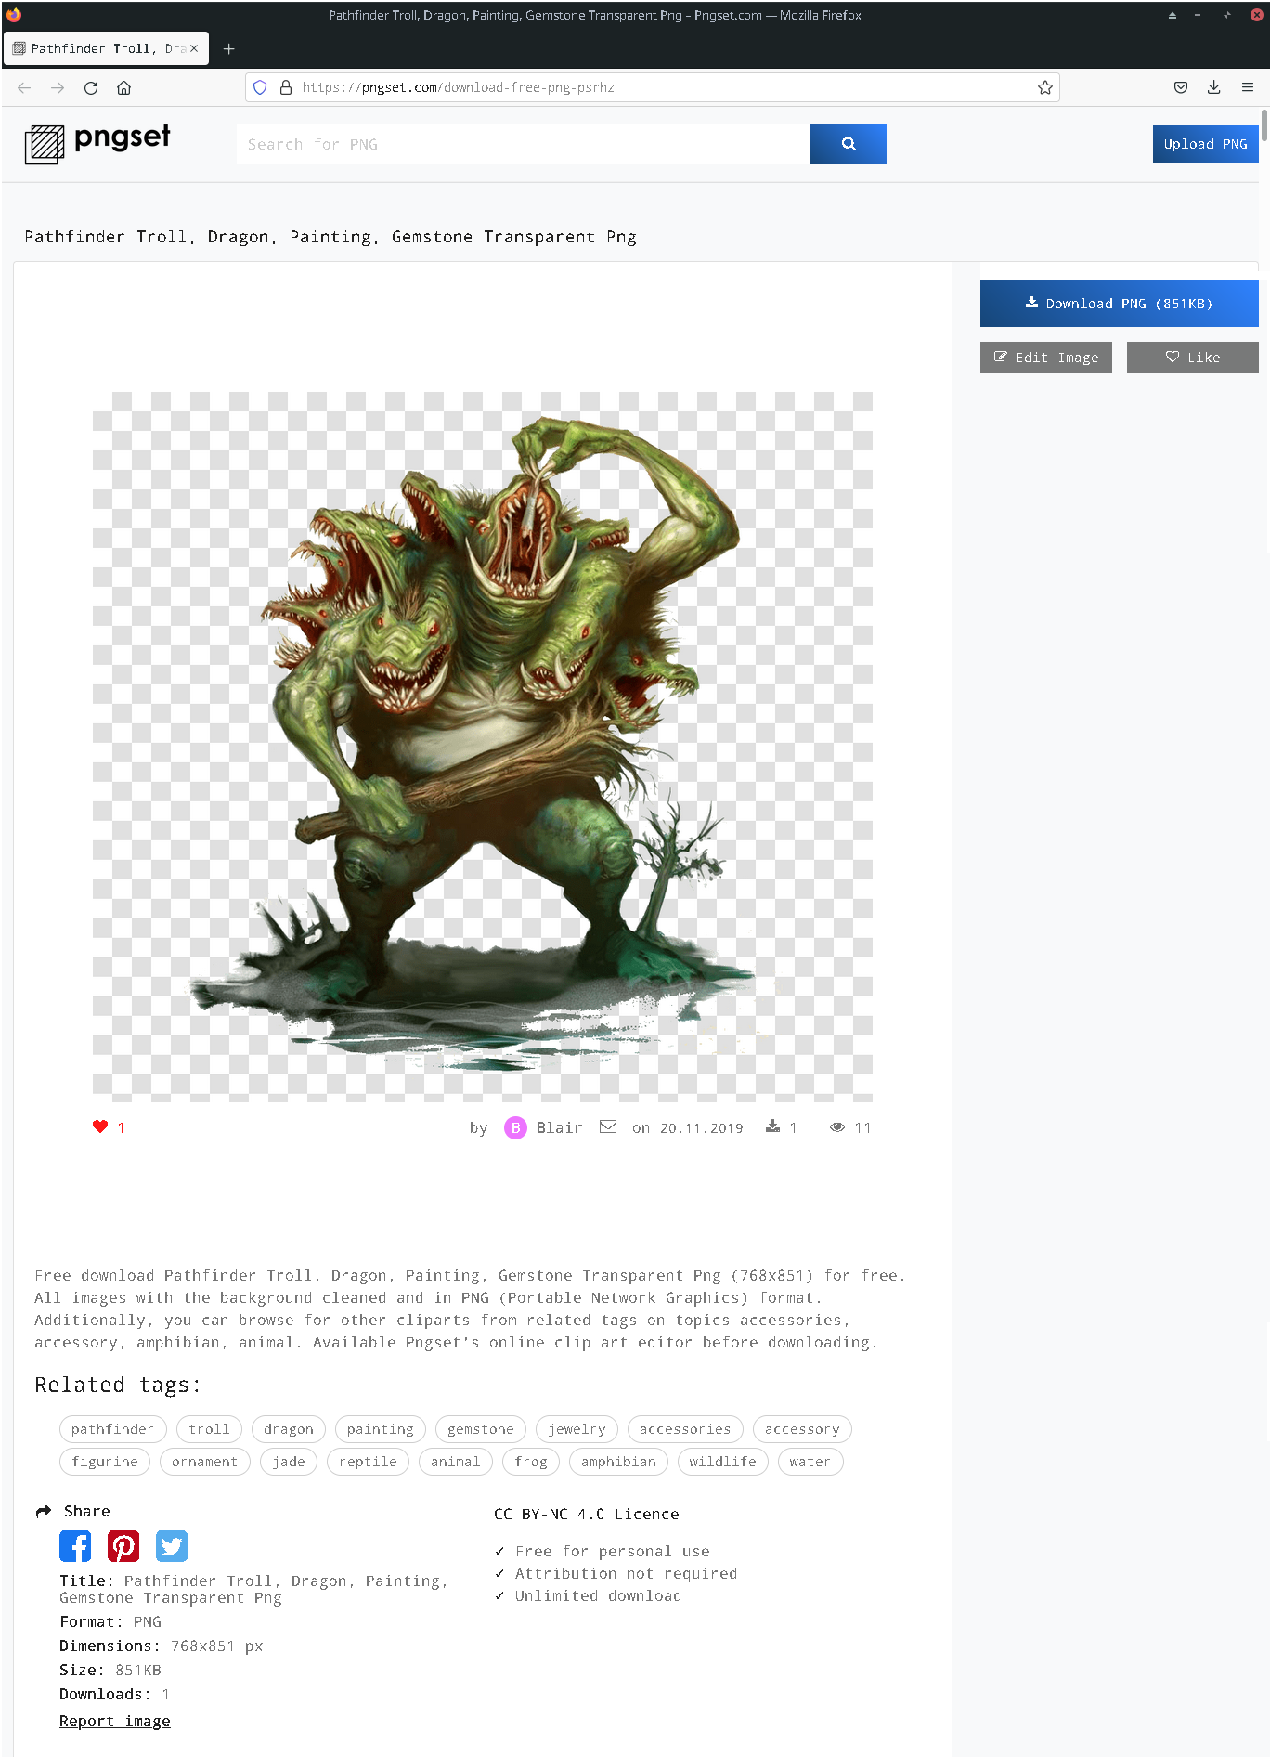Open the animal tag
1270x1757 pixels.
pos(455,1462)
